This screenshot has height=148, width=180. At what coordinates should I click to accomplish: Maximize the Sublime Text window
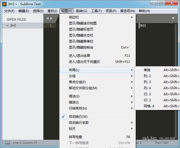(x=161, y=3)
